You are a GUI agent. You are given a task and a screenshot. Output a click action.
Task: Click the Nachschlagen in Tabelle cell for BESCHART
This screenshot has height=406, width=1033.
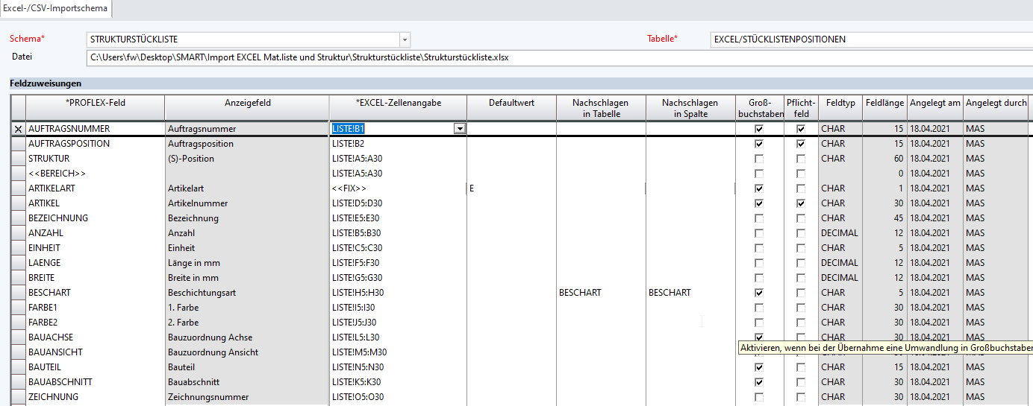click(x=601, y=293)
